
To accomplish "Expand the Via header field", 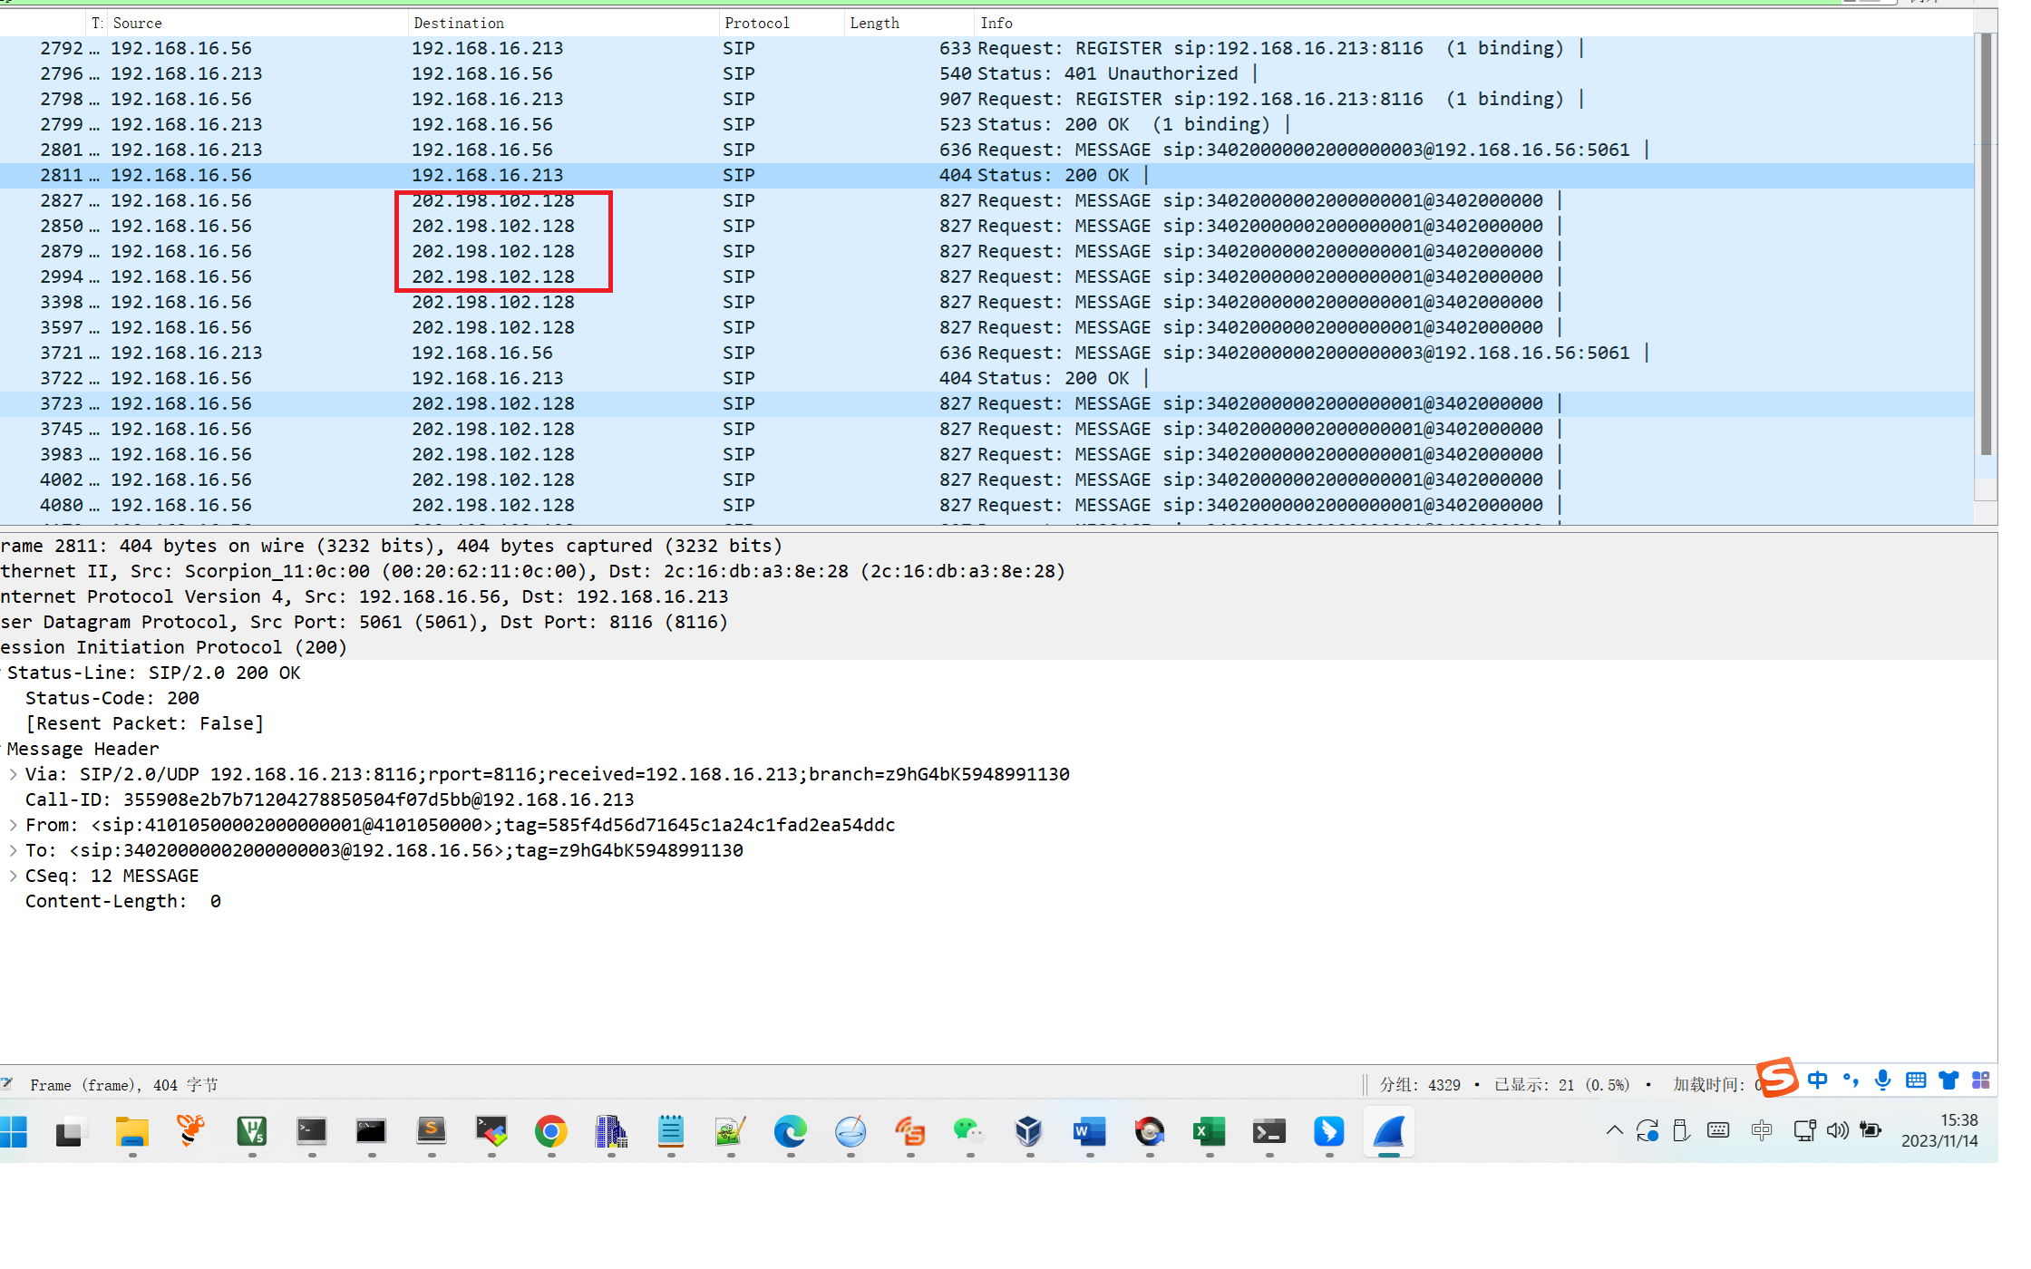I will (14, 774).
